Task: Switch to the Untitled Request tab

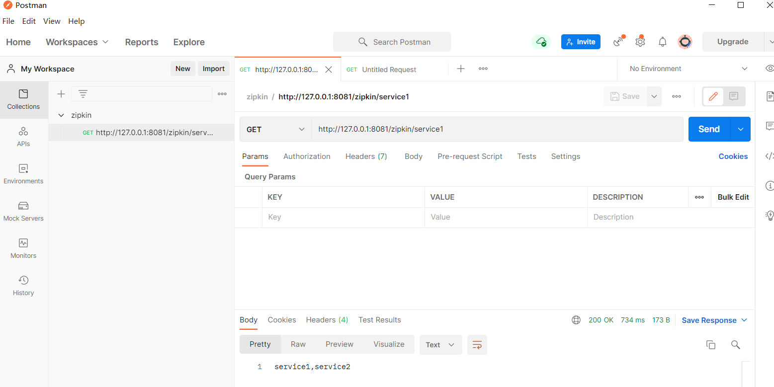Action: point(389,70)
